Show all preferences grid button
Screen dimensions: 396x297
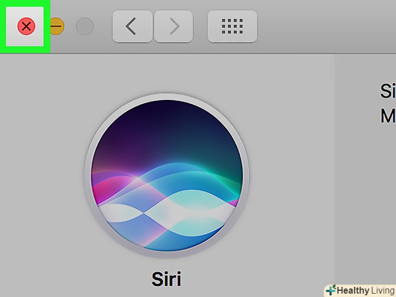coord(232,26)
